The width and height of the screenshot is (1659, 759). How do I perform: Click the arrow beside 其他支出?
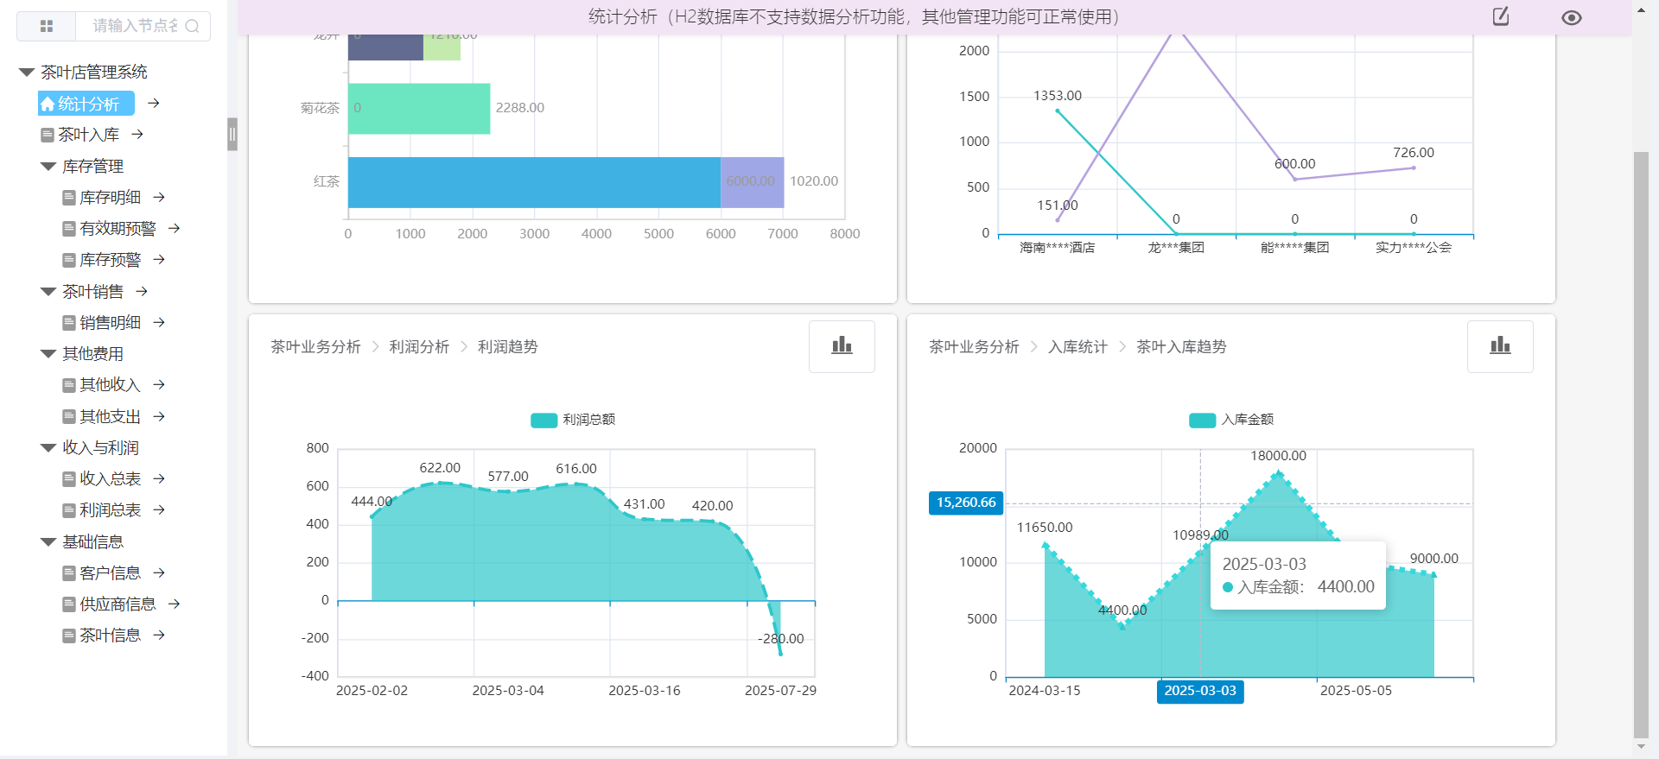[159, 417]
